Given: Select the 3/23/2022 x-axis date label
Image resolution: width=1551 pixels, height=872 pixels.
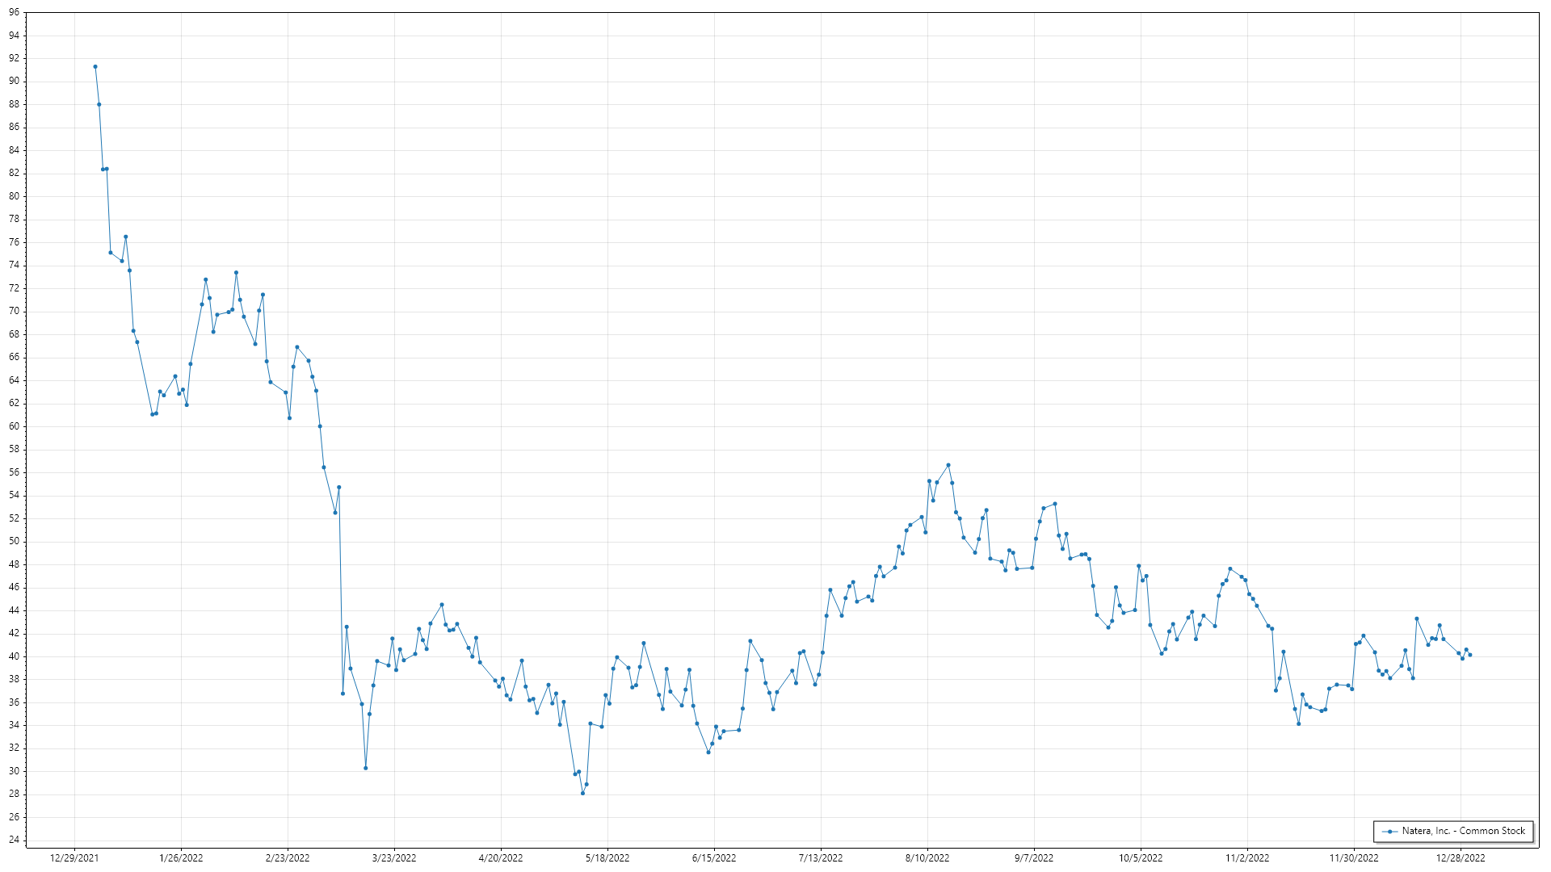Looking at the screenshot, I should (x=394, y=857).
